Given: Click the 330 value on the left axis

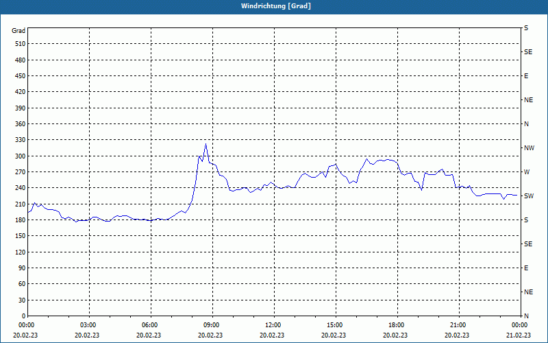Looking at the screenshot, I should click(x=20, y=140).
